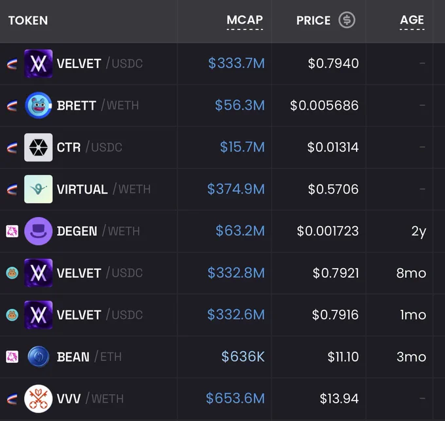Click the $374.9M market cap of VIRTUAL
The width and height of the screenshot is (445, 421).
click(236, 189)
